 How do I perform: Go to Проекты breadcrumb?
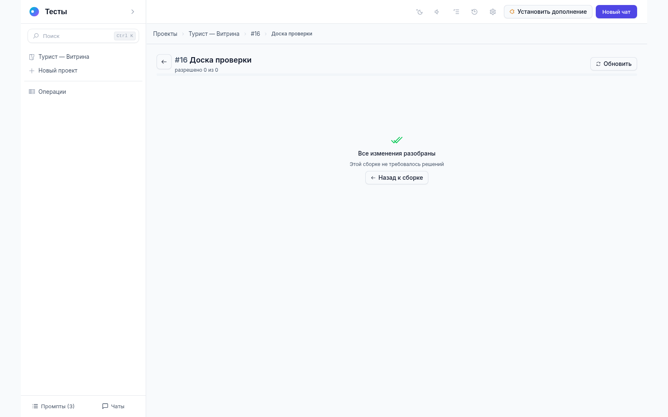165,34
